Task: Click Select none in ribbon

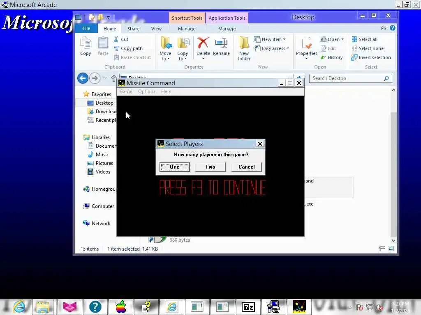Action: click(x=367, y=48)
